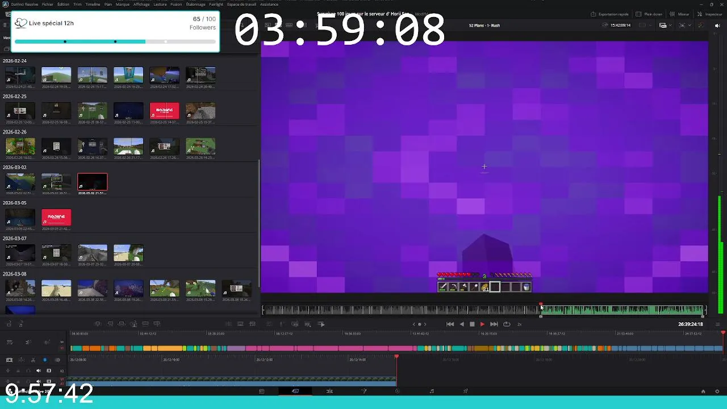Viewport: 727px width, 409px height.
Task: Click the 2026-03-08 date heading
Action: point(15,274)
